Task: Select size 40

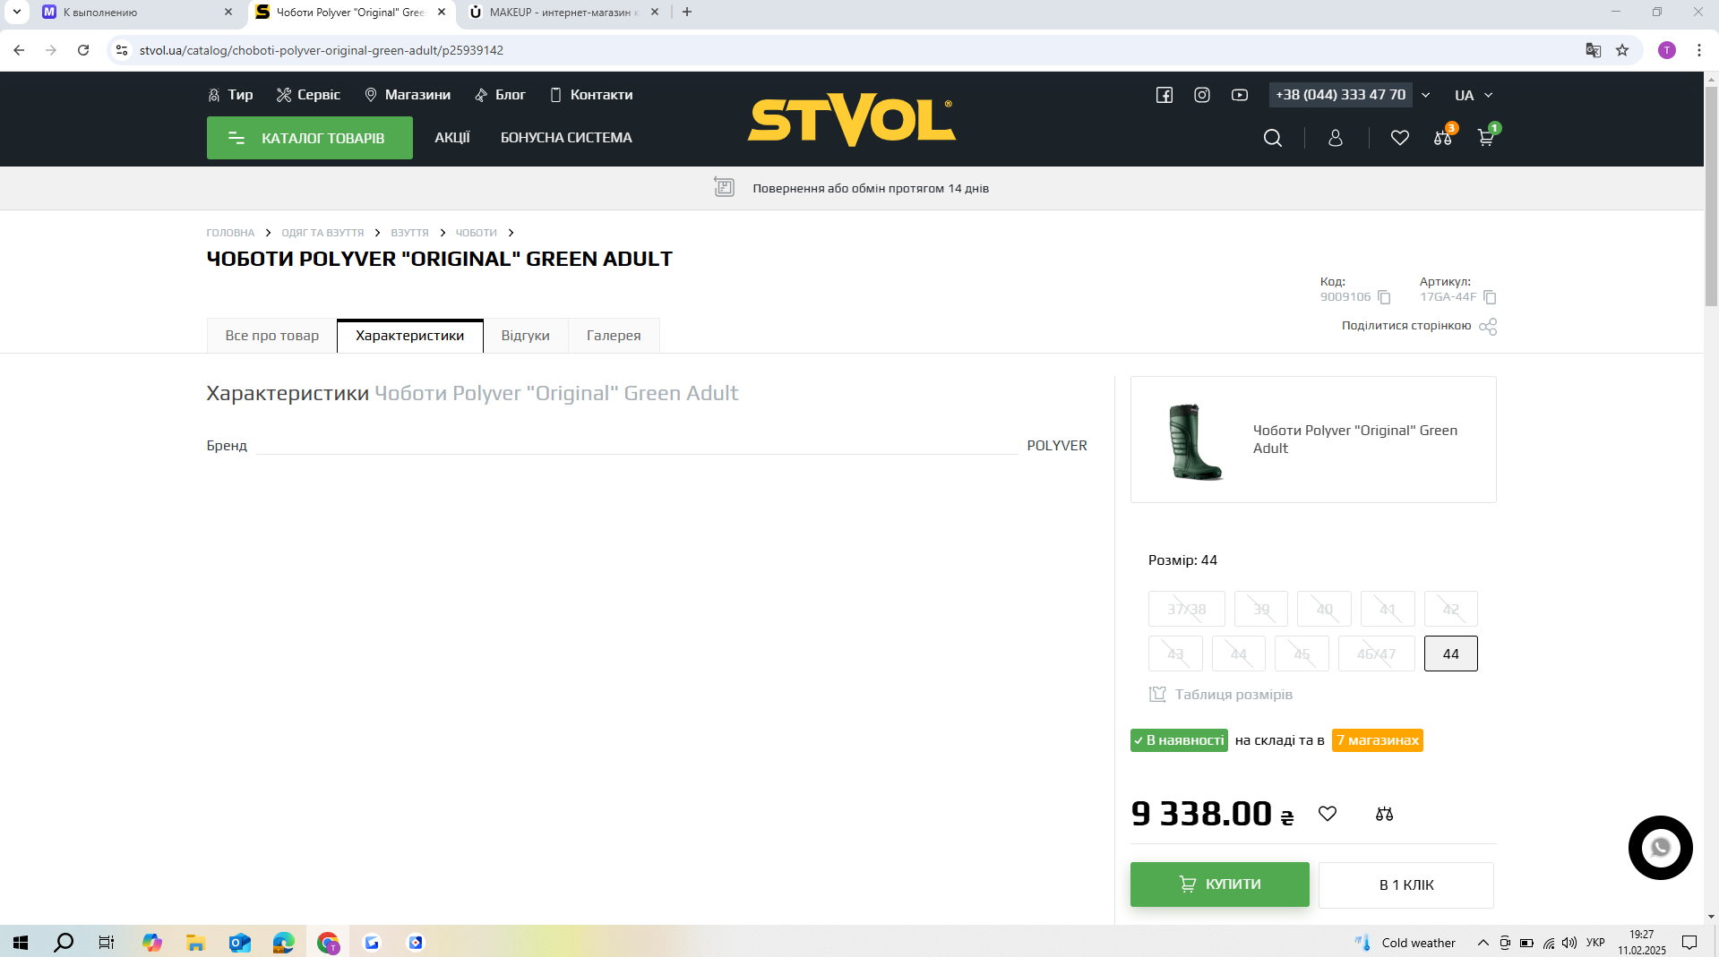Action: point(1324,609)
